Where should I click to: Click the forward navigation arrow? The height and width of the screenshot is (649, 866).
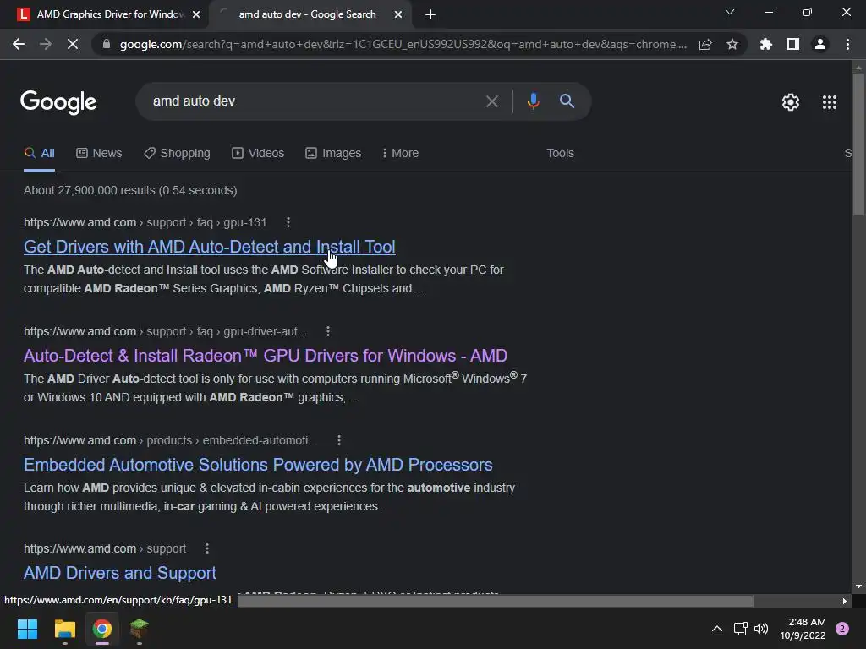46,44
